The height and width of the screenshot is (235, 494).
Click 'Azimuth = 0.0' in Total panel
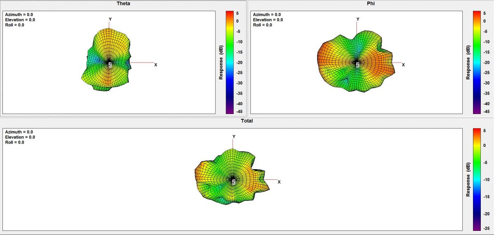point(19,132)
